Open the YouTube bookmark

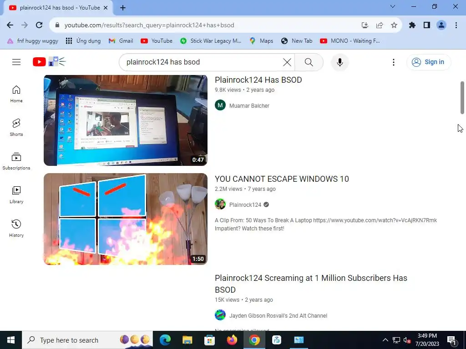coord(157,41)
